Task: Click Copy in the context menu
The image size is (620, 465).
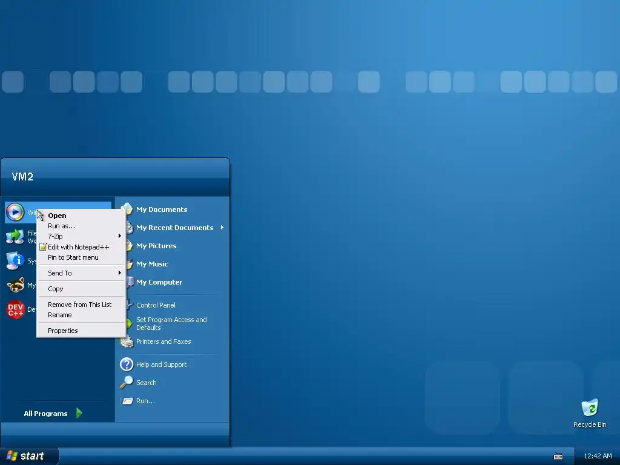Action: 81,289
